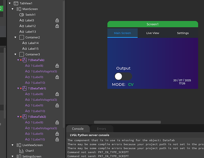Collapse the DataTab component node

click(18, 60)
